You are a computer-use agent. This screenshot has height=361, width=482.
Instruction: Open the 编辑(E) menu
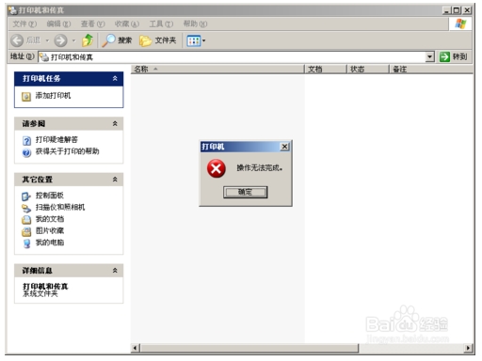(x=58, y=24)
